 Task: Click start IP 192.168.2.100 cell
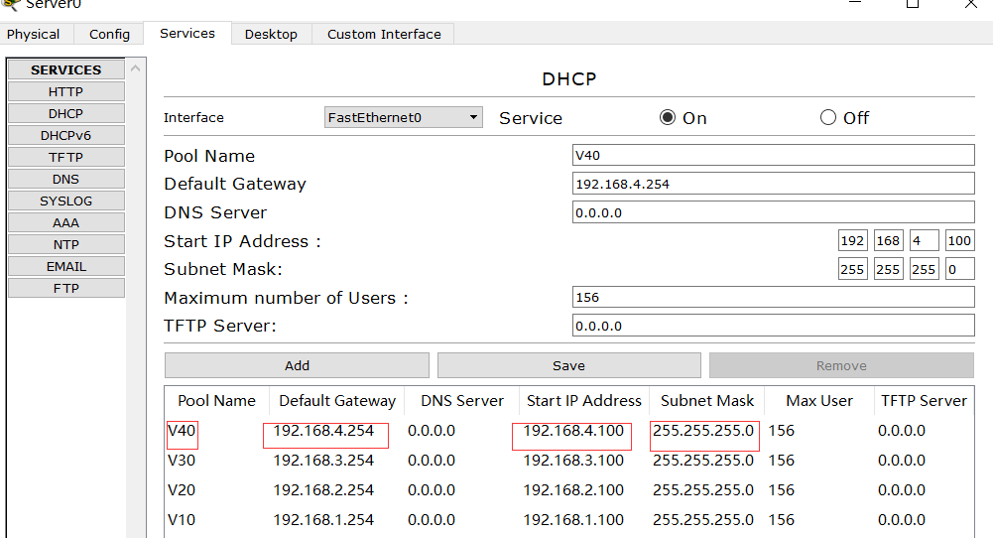[x=573, y=490]
